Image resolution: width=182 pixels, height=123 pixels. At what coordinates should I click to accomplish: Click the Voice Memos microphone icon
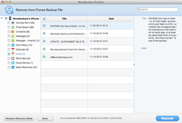point(13,63)
